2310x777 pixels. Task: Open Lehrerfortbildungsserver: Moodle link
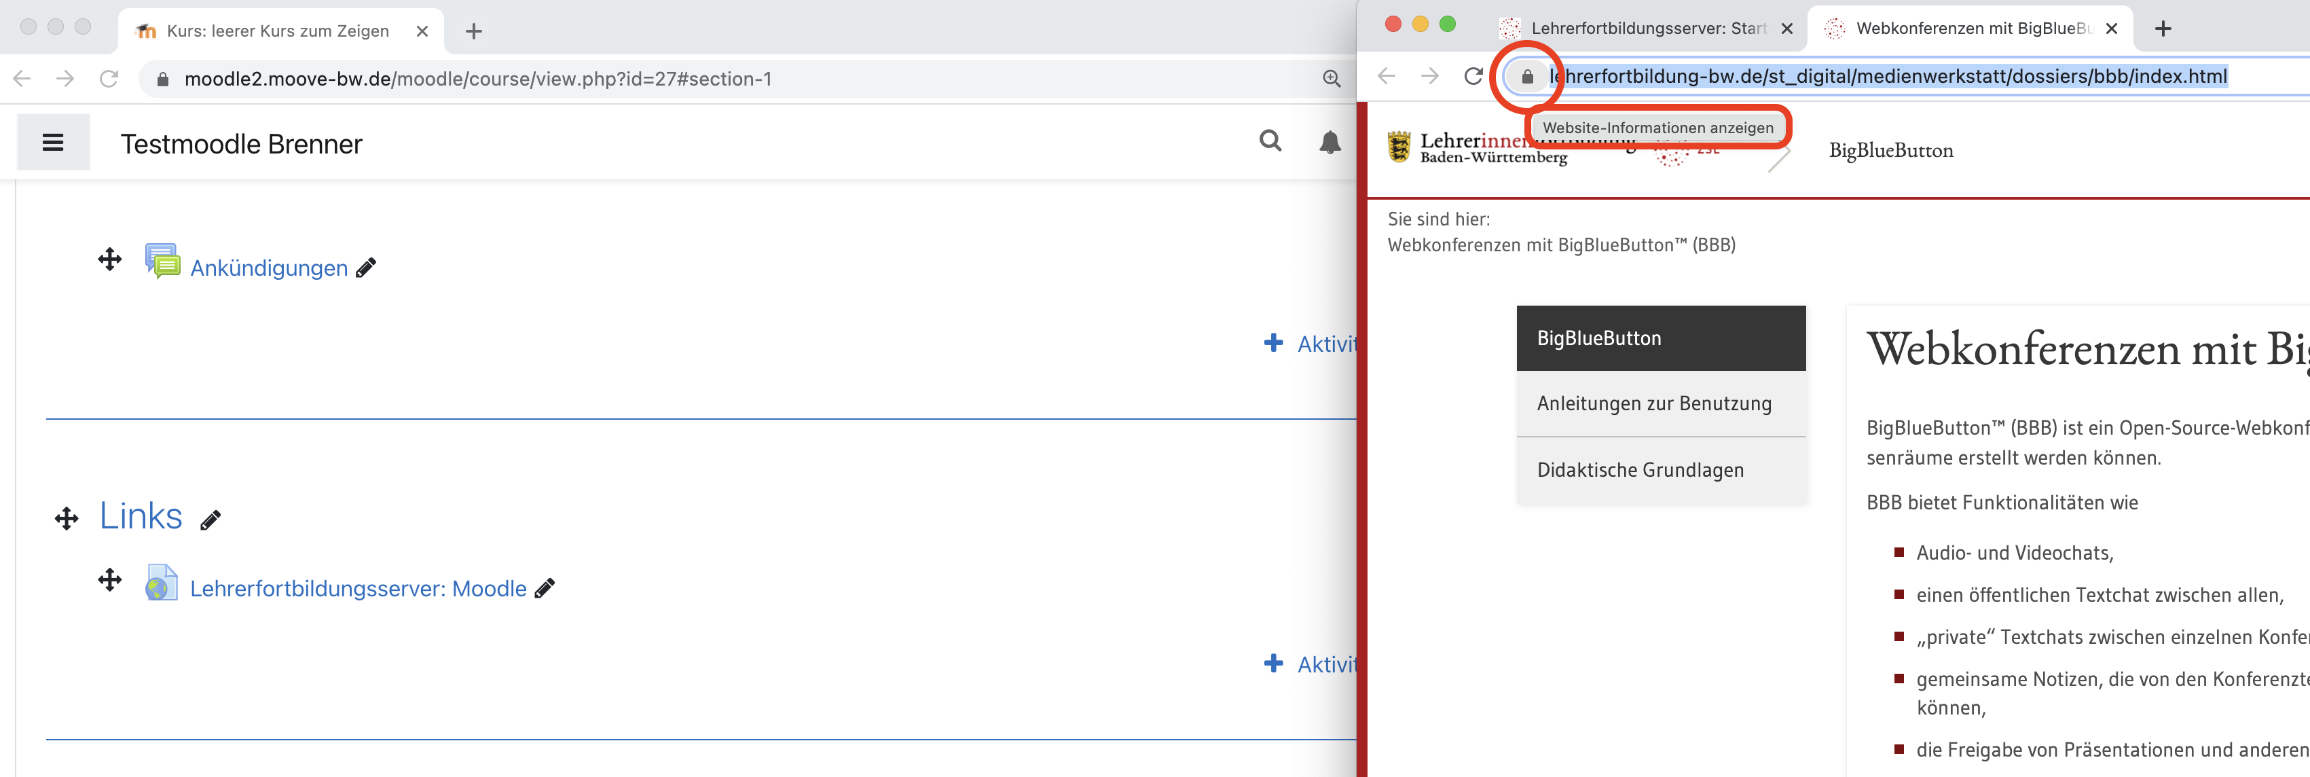tap(358, 589)
